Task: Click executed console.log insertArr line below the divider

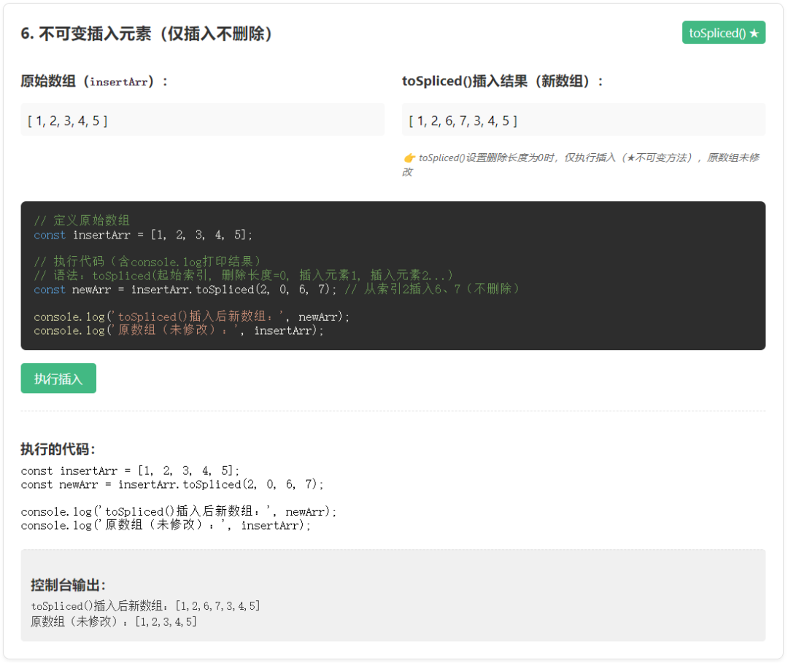Action: pos(166,525)
